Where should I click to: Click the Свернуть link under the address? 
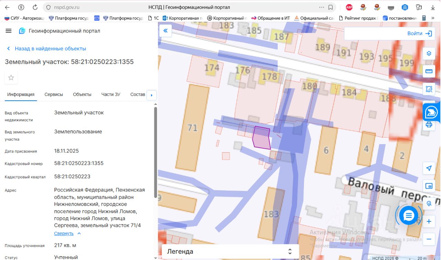click(64, 233)
